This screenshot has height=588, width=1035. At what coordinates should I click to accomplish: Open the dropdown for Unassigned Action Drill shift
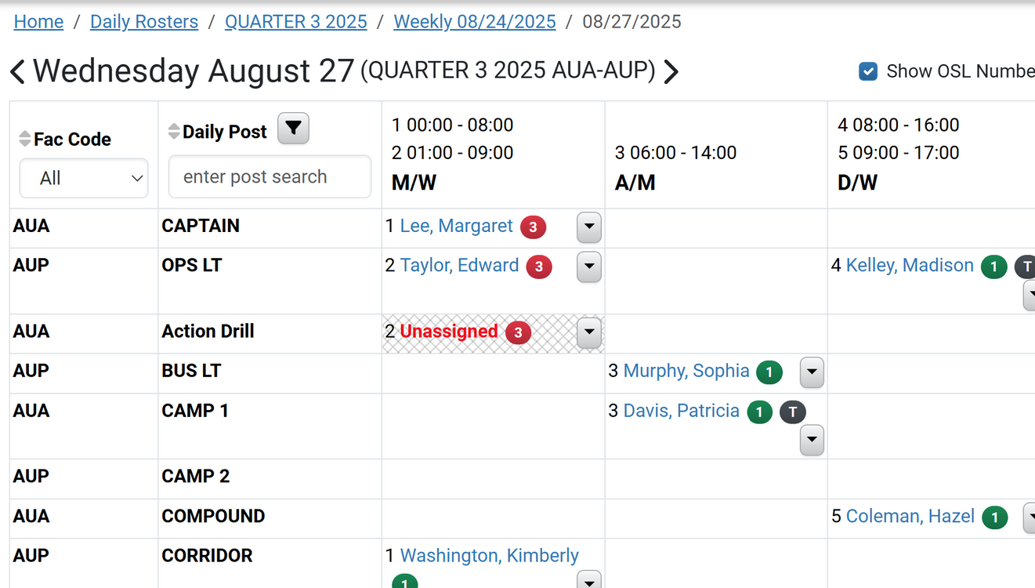(x=589, y=332)
